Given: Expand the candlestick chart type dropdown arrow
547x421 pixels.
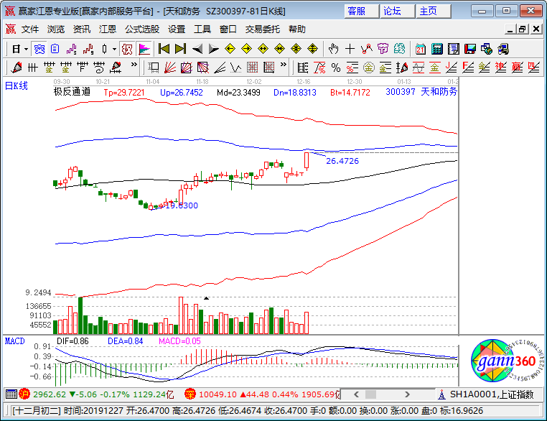Looking at the screenshot, I should pos(114,50).
